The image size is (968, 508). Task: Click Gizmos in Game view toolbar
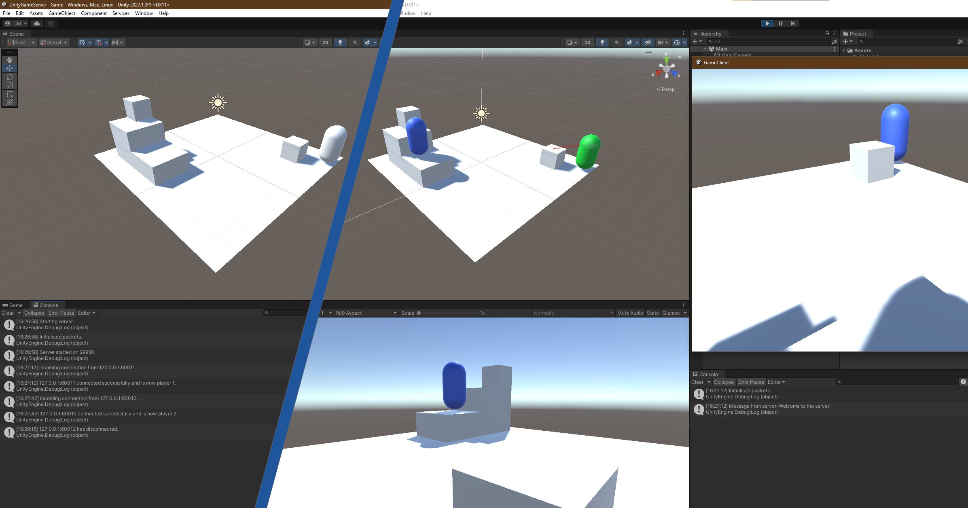(671, 313)
